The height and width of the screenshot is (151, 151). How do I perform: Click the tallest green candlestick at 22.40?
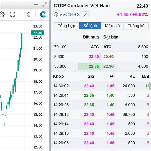[22, 41]
